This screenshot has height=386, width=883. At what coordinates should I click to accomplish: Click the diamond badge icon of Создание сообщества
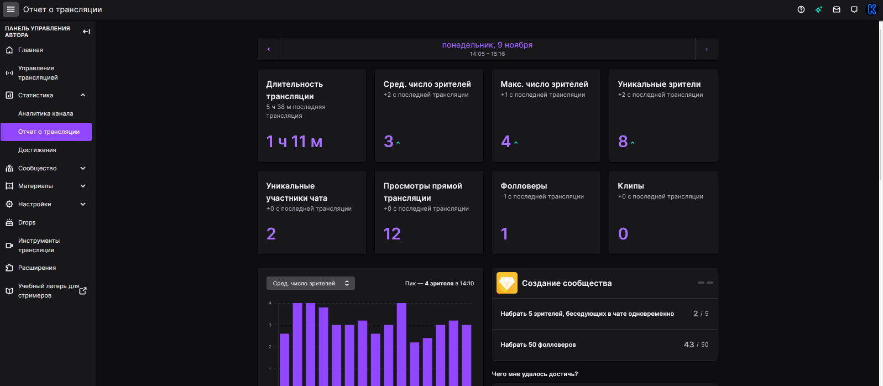(507, 283)
